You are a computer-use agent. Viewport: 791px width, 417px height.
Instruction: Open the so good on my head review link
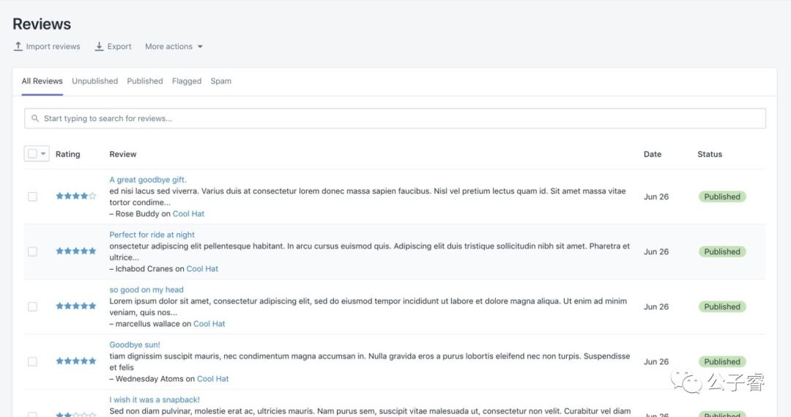(x=146, y=289)
